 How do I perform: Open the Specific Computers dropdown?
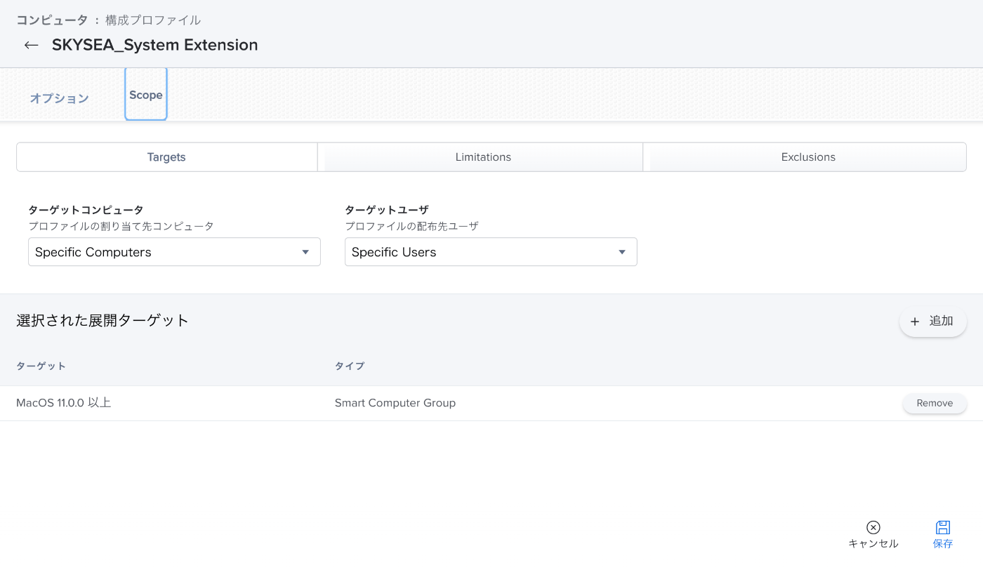click(x=174, y=252)
